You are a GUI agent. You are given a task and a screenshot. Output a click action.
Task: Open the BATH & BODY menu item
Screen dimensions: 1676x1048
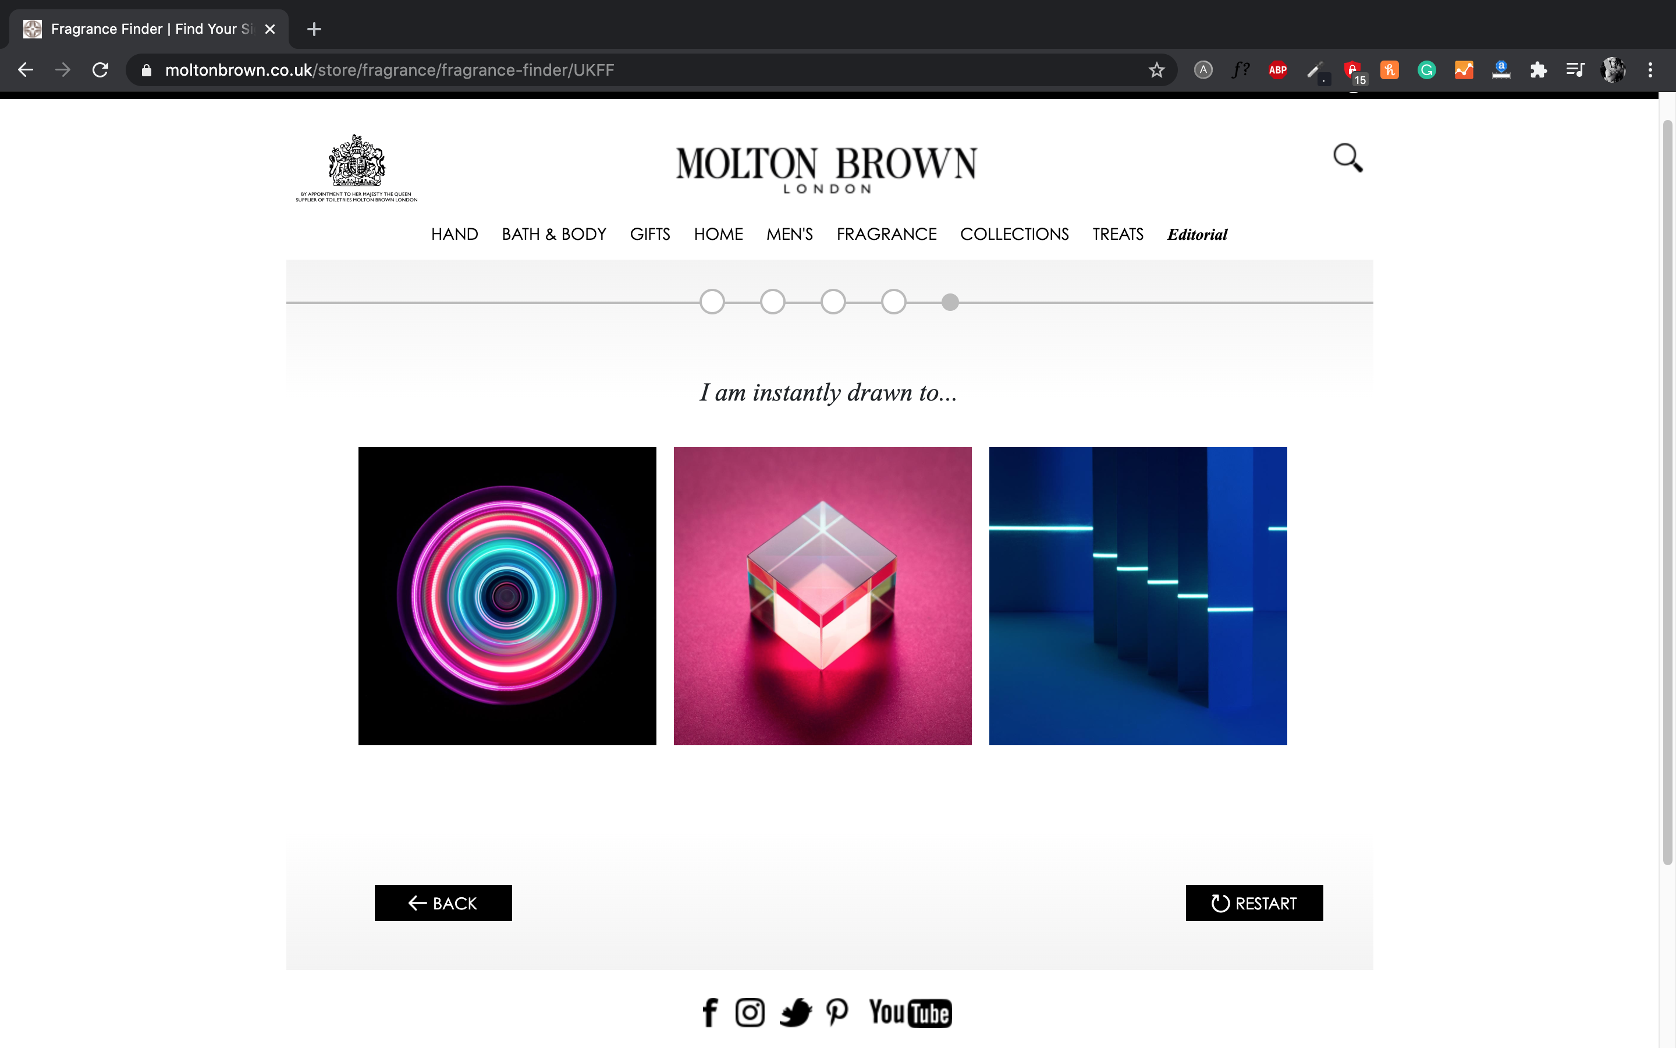pyautogui.click(x=554, y=234)
